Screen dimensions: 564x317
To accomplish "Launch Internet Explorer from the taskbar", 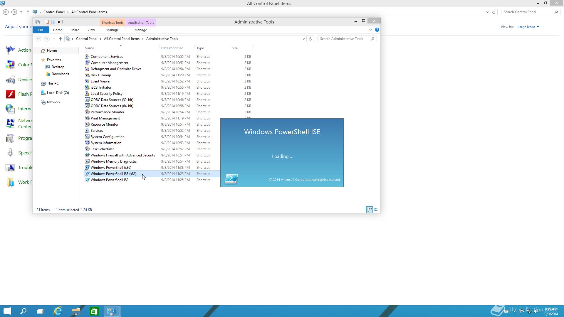I will tap(58, 311).
